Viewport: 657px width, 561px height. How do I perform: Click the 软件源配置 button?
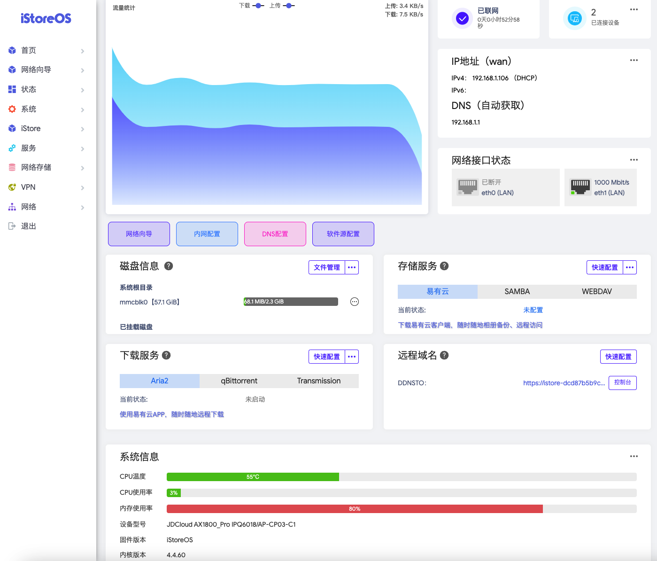coord(343,234)
